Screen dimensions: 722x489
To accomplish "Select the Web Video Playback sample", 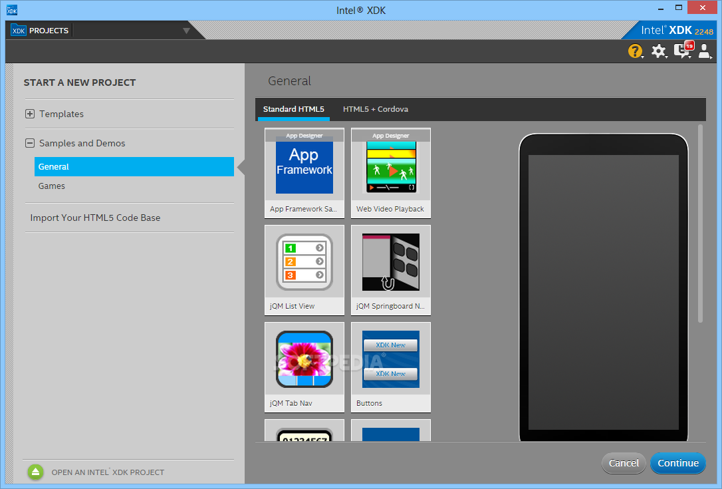I will pos(391,173).
